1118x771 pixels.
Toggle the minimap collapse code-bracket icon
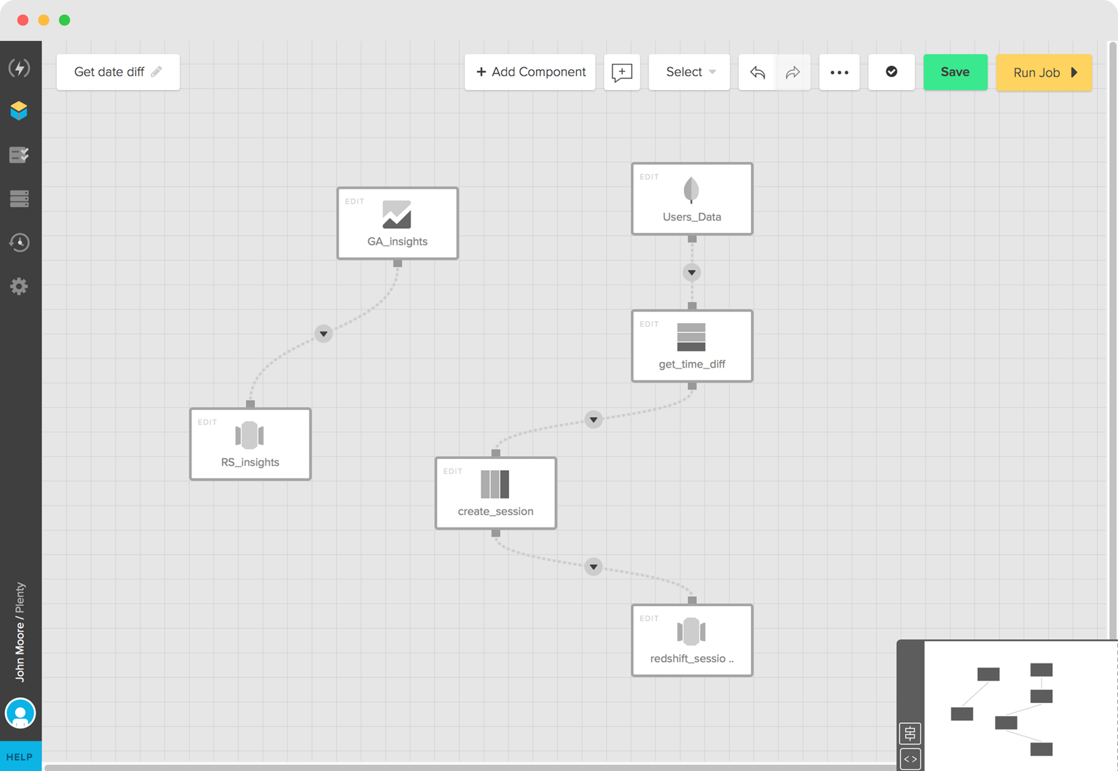pyautogui.click(x=910, y=759)
